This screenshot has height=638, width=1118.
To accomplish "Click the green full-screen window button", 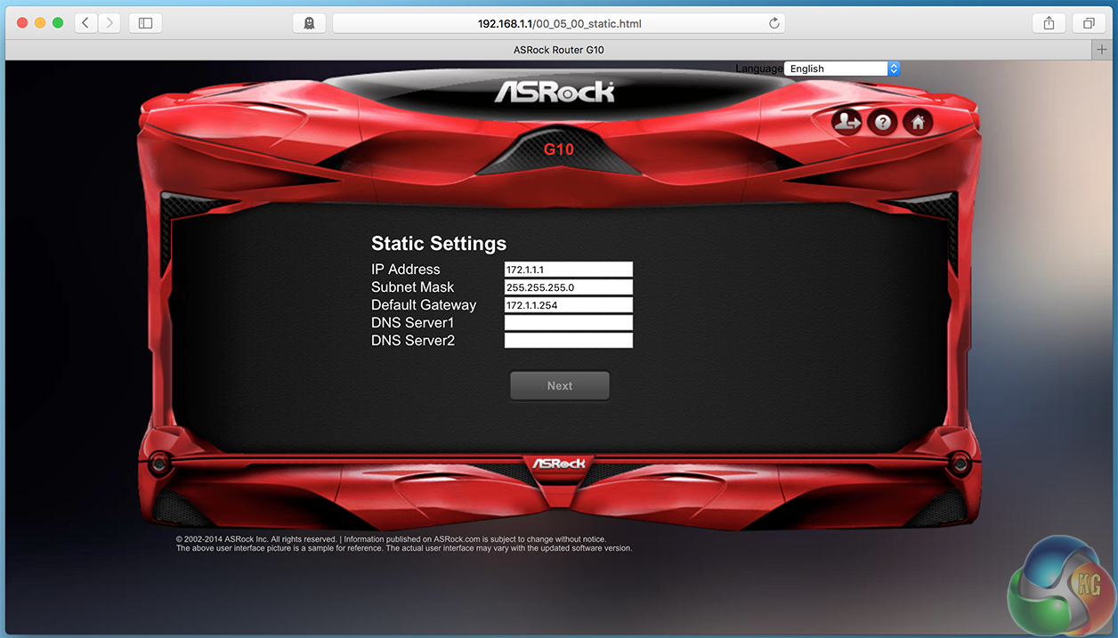I will coord(58,23).
